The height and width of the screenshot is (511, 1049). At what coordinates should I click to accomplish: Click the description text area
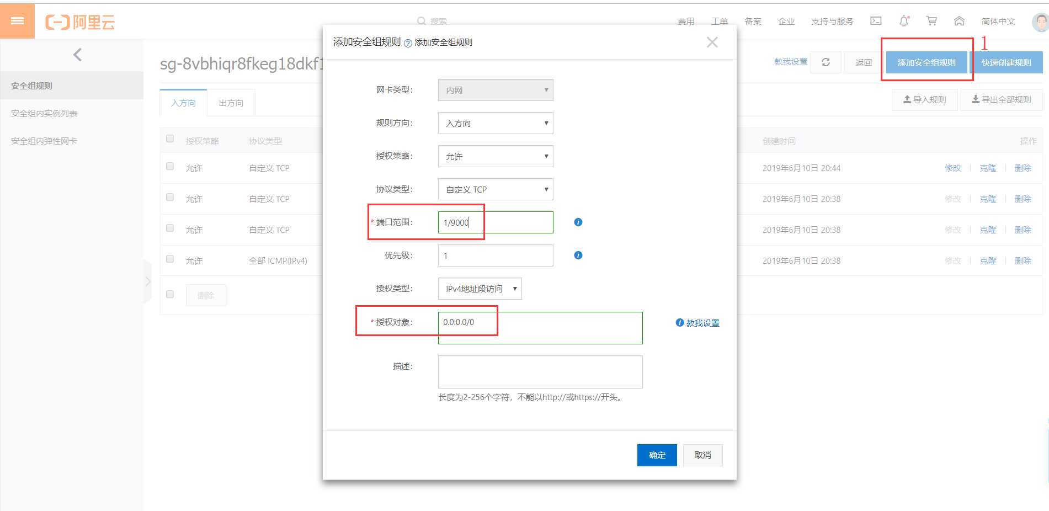[x=540, y=372]
